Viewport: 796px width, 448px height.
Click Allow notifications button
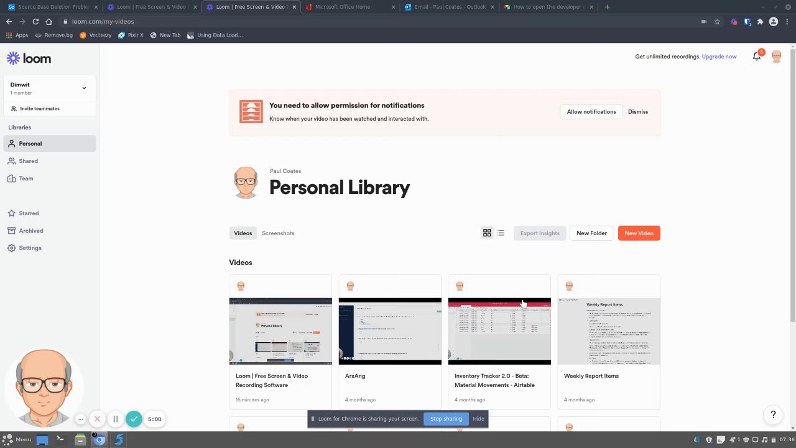591,112
